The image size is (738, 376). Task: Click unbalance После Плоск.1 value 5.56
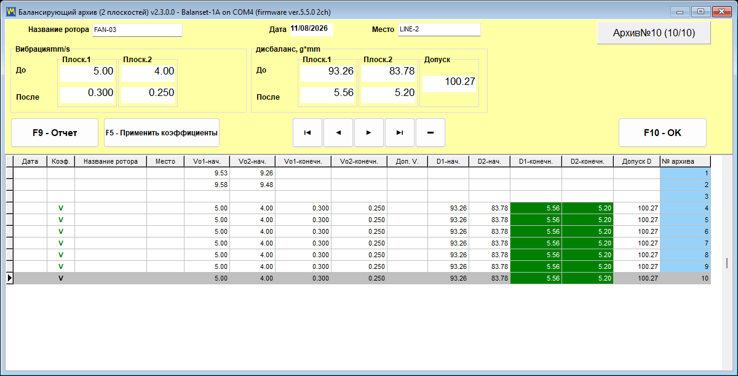tap(327, 94)
